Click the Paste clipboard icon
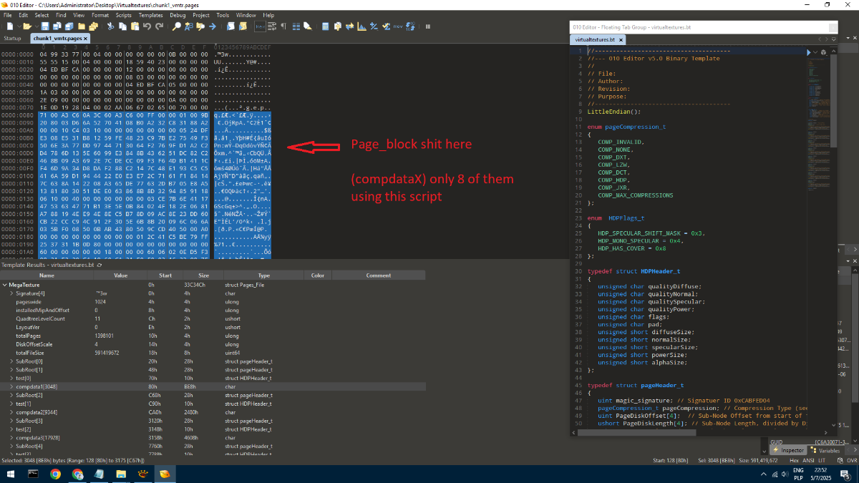This screenshot has height=483, width=859. tap(135, 26)
